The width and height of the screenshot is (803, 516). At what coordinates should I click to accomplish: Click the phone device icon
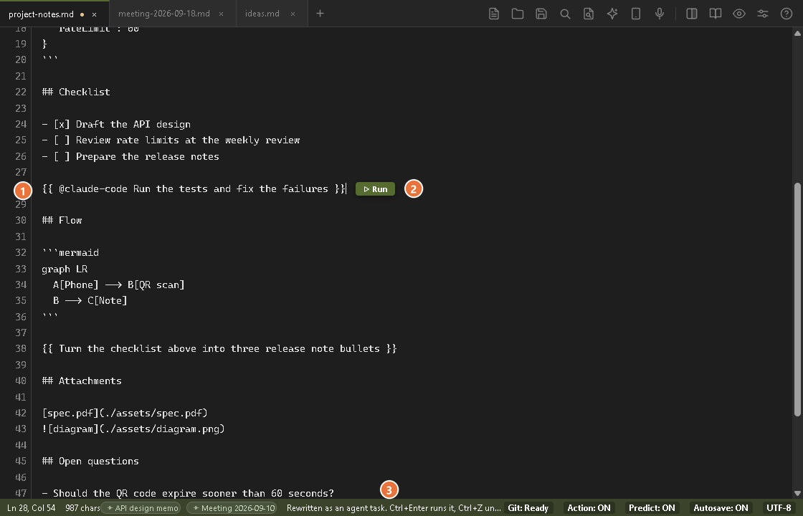point(635,14)
